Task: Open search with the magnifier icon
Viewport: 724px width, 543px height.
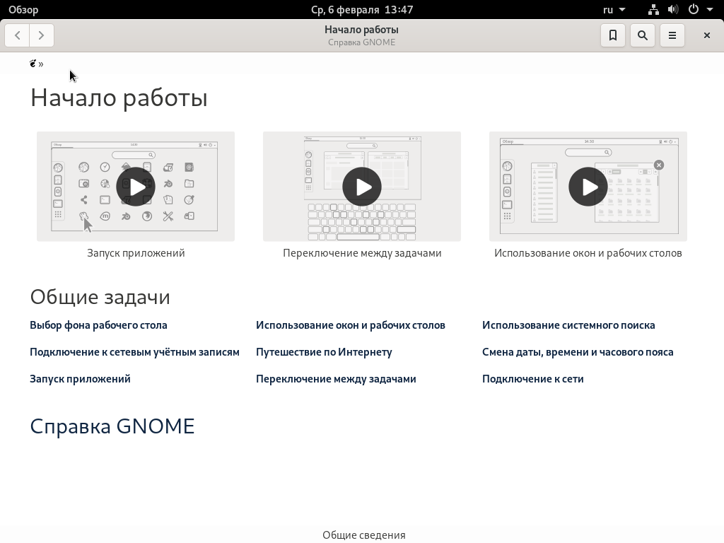Action: pyautogui.click(x=642, y=35)
